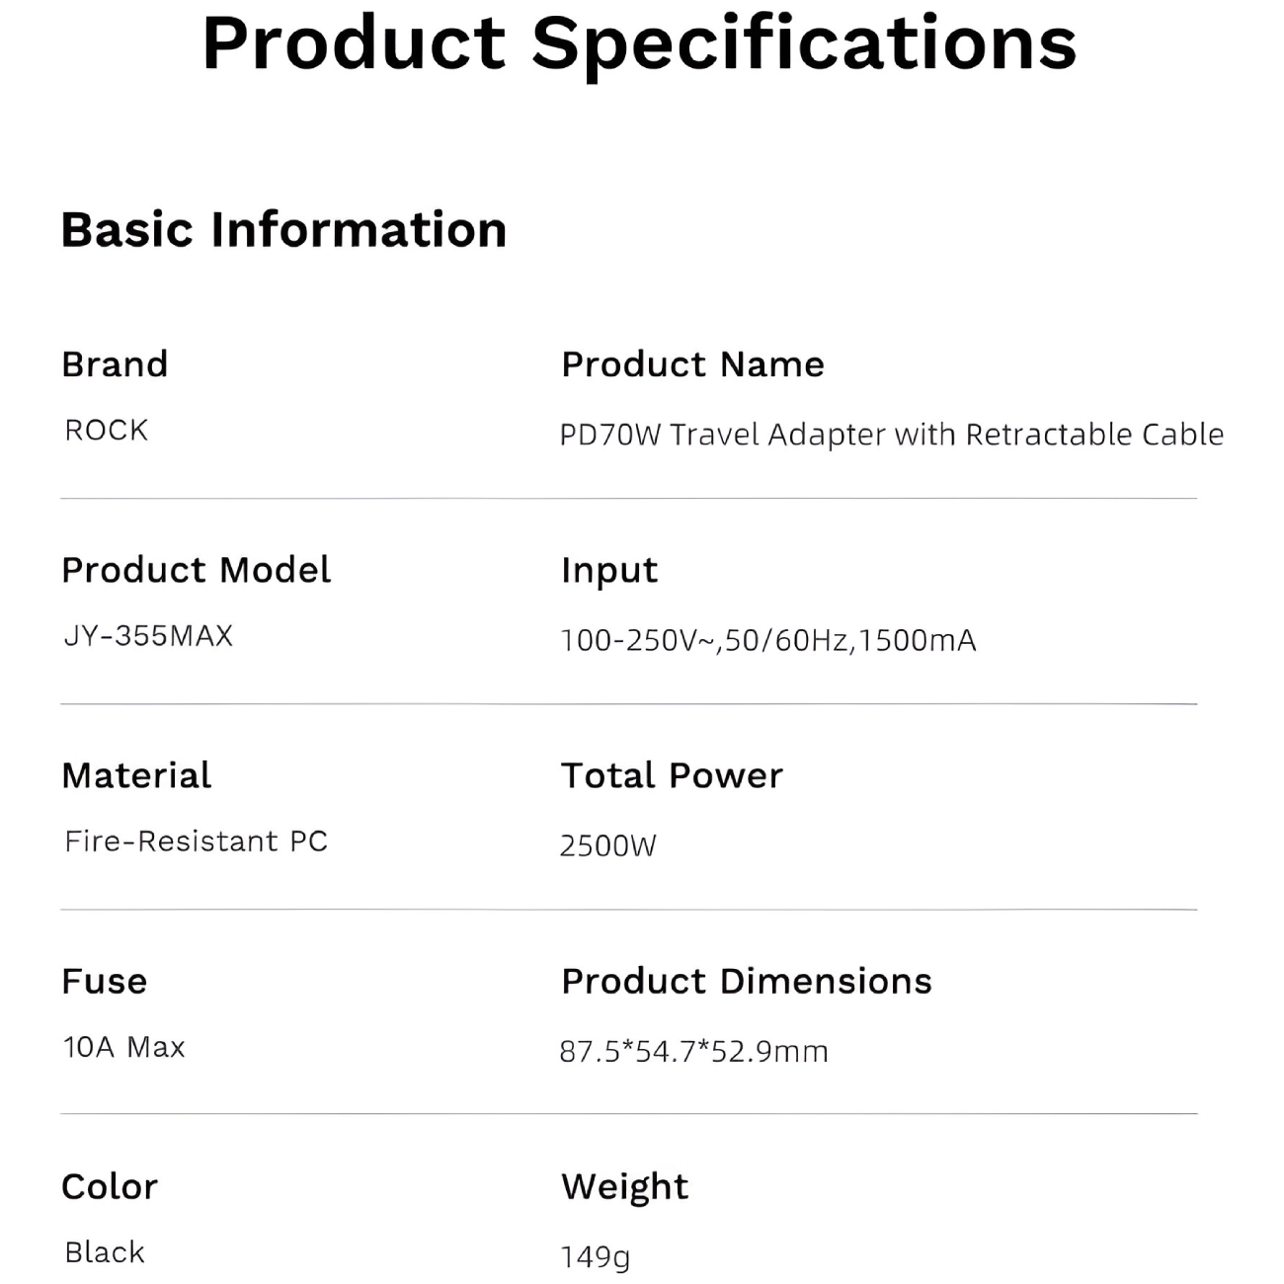Select the PD70W Travel Adapter product name

click(x=891, y=435)
